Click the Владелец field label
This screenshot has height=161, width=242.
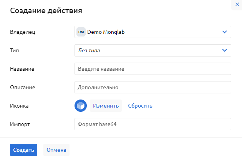point(23,32)
